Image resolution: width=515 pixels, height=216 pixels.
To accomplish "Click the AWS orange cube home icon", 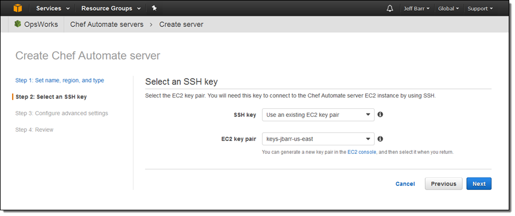I will tap(17, 8).
